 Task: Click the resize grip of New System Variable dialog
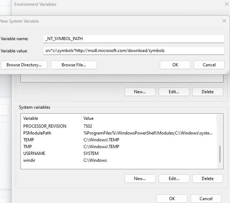click(x=227, y=72)
